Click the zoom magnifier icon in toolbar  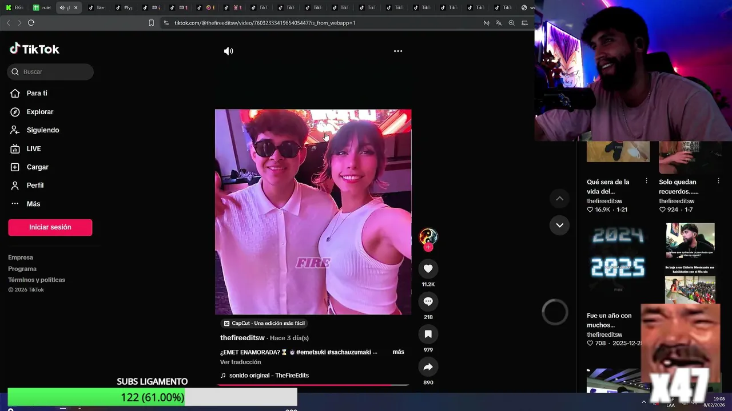point(511,23)
